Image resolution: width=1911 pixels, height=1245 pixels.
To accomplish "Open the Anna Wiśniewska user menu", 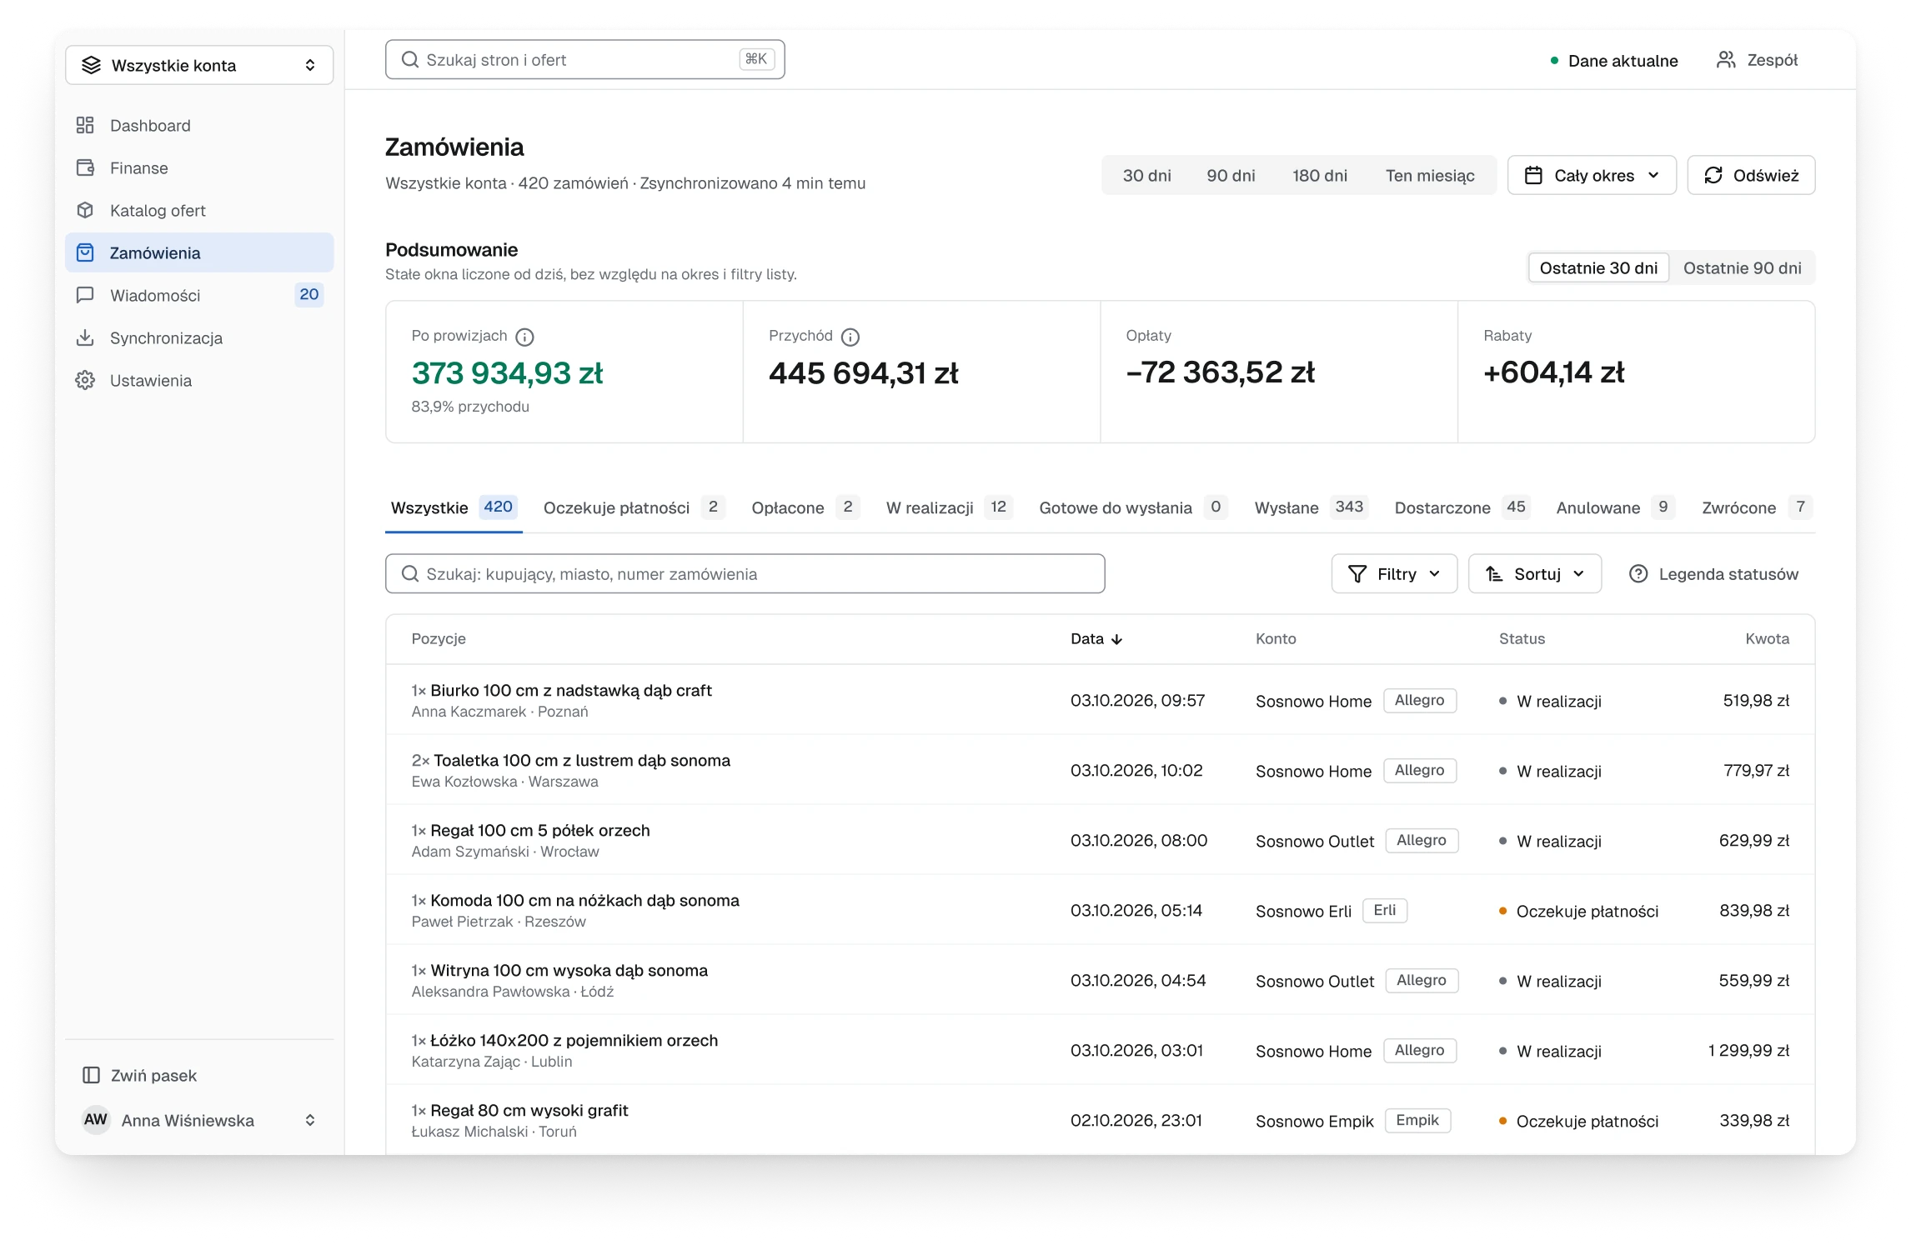I will (199, 1119).
